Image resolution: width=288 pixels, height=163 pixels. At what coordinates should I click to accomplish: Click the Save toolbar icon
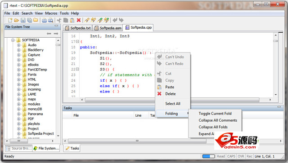click(23, 20)
